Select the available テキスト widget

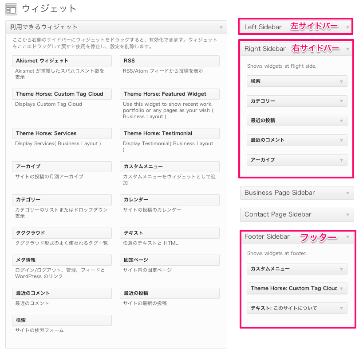[x=170, y=233]
